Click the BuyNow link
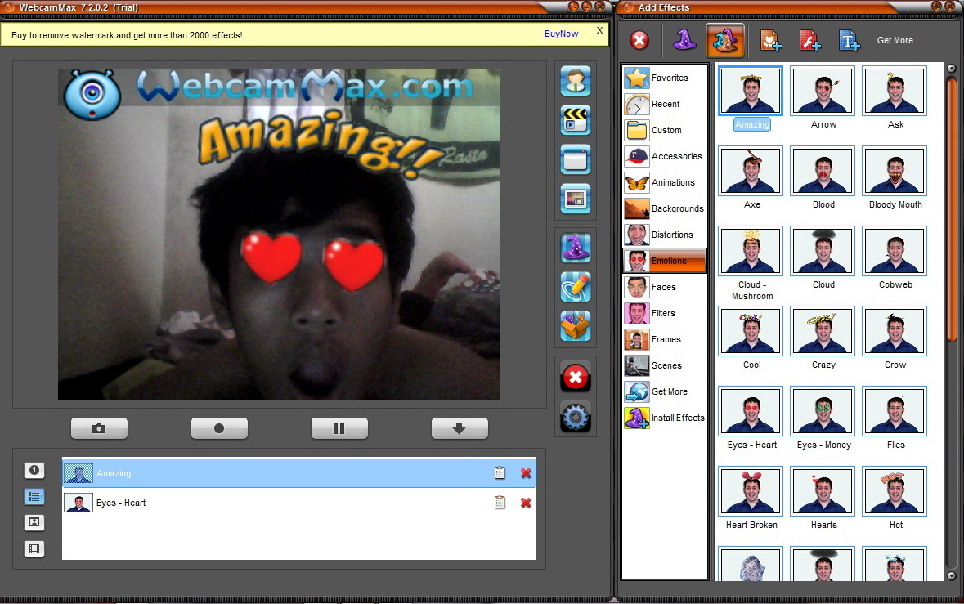 point(561,34)
